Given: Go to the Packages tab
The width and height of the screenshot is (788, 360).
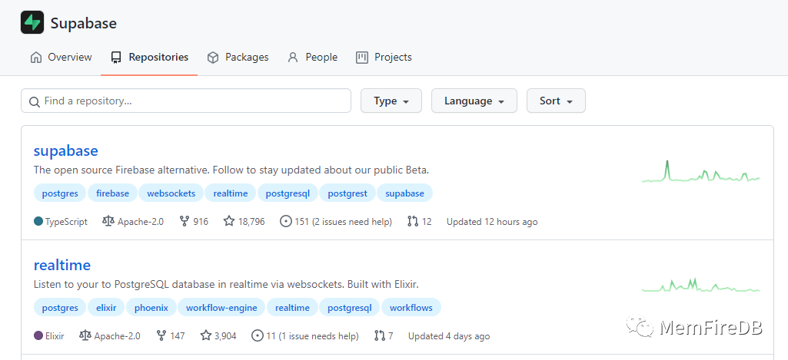Looking at the screenshot, I should pos(238,58).
